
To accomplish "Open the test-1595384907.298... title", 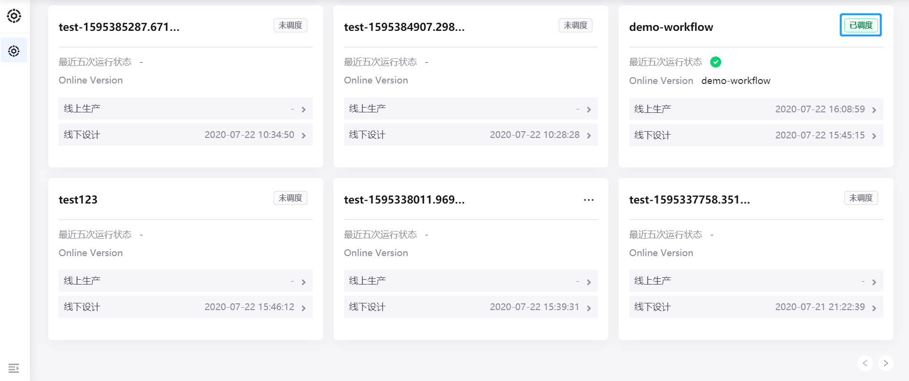I will click(404, 27).
